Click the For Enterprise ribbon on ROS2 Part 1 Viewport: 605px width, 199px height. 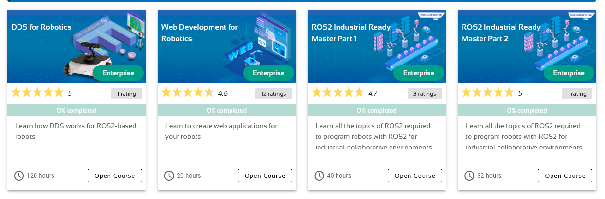(x=430, y=16)
